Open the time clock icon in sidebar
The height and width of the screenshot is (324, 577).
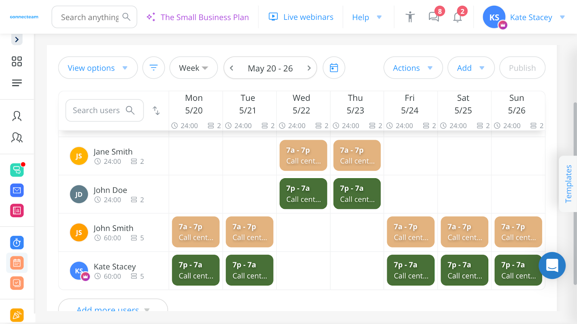point(17,242)
